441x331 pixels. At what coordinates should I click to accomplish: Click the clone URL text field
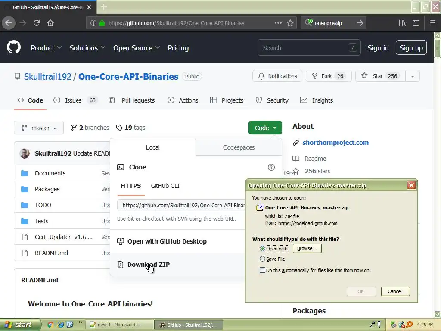pyautogui.click(x=181, y=206)
